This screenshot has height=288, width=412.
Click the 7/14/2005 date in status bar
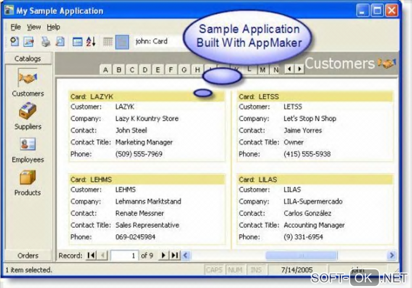click(297, 270)
